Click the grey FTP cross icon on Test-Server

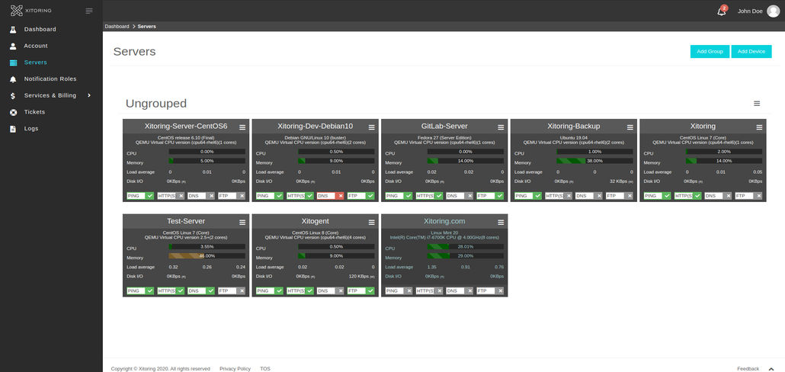point(242,291)
